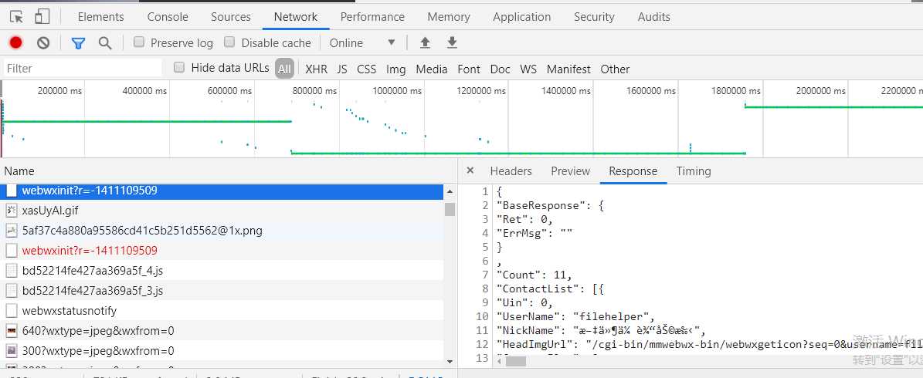This screenshot has height=378, width=923.
Task: Filter requests by WS
Action: (x=528, y=69)
